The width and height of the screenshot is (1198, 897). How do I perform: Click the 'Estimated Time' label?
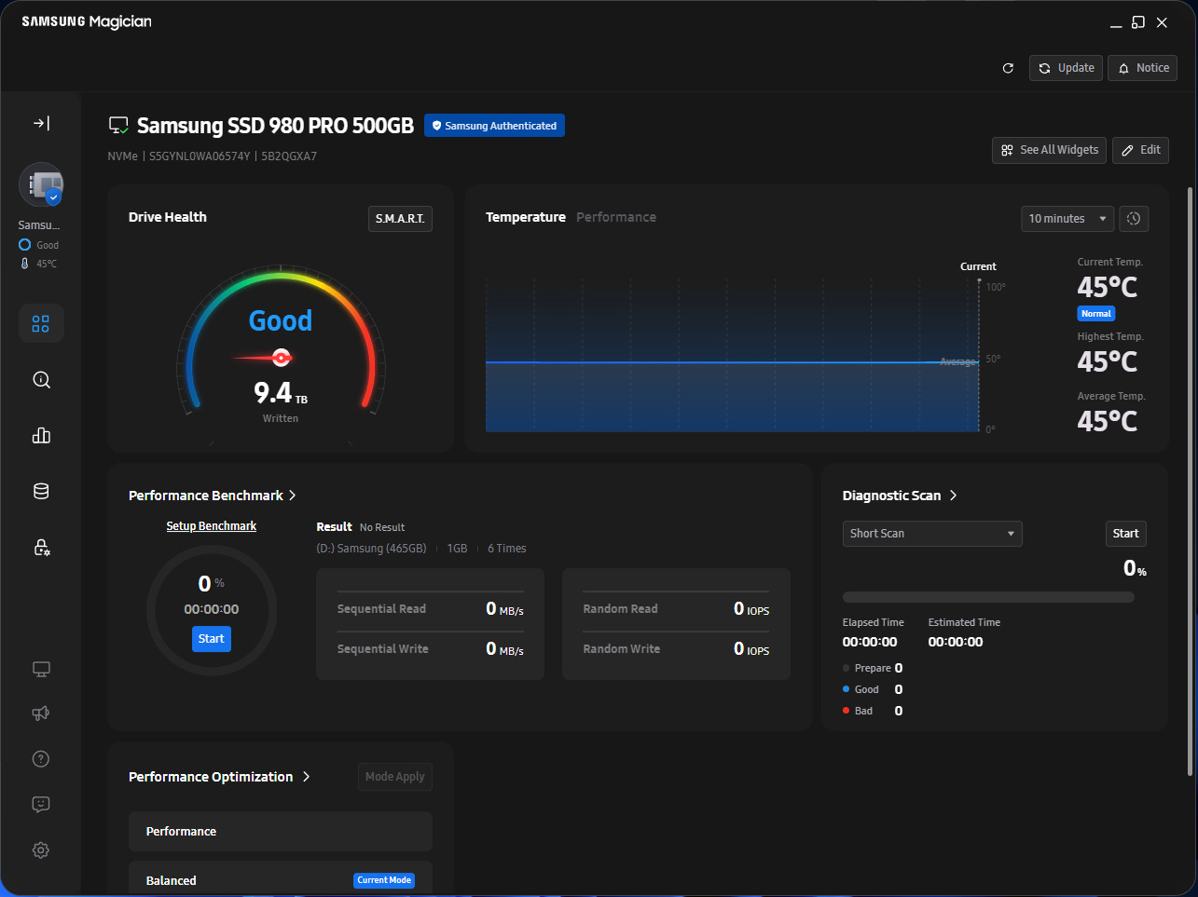coord(964,622)
